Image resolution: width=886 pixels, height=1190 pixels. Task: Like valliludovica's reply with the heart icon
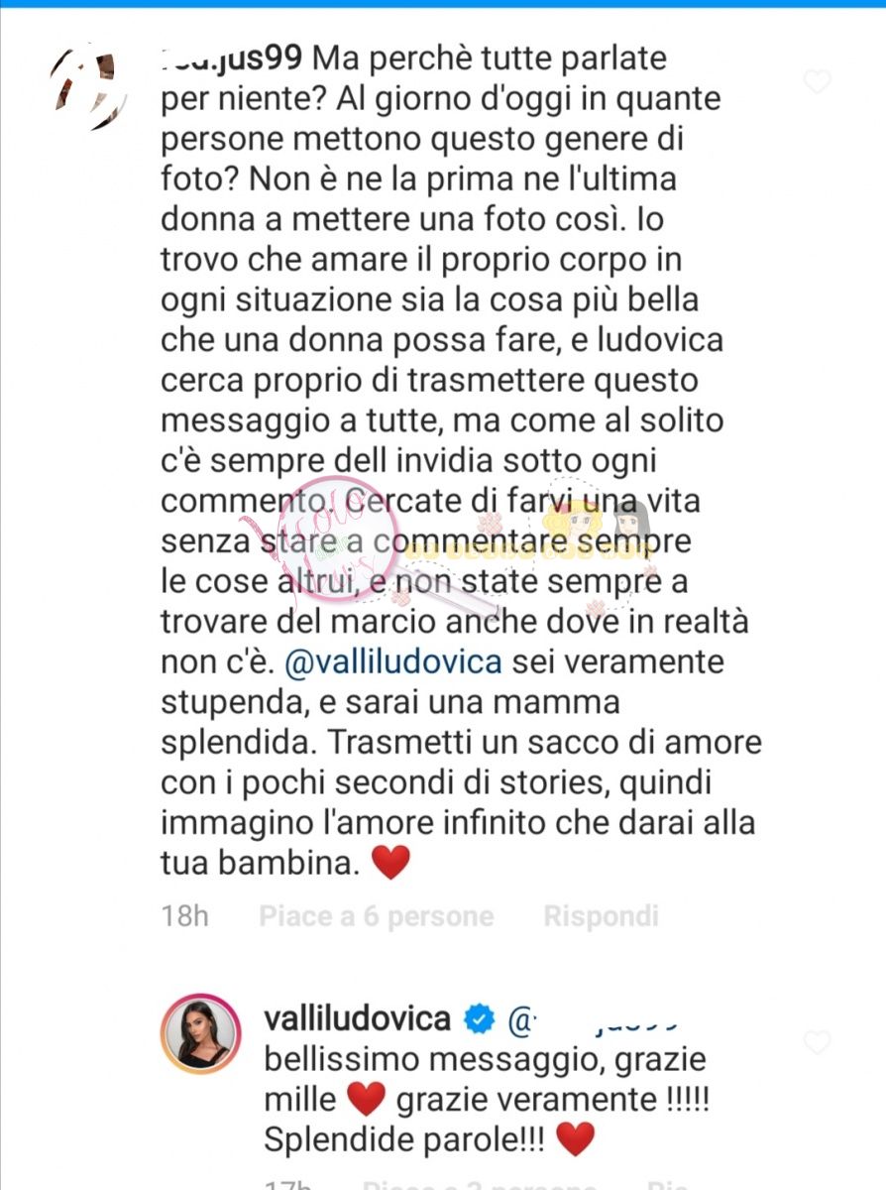[817, 1042]
